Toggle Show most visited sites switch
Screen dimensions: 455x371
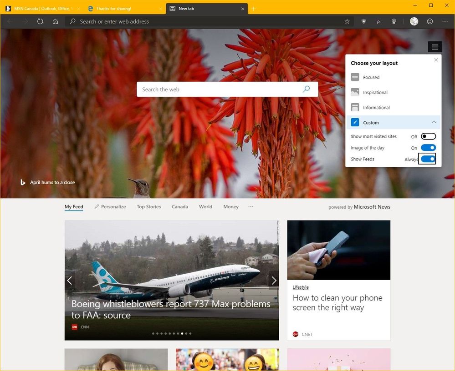pyautogui.click(x=428, y=136)
